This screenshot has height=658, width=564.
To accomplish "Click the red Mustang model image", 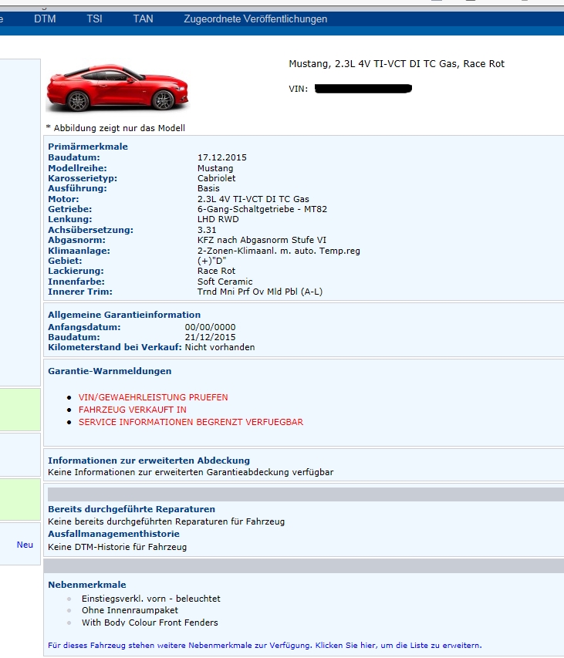I will point(117,88).
